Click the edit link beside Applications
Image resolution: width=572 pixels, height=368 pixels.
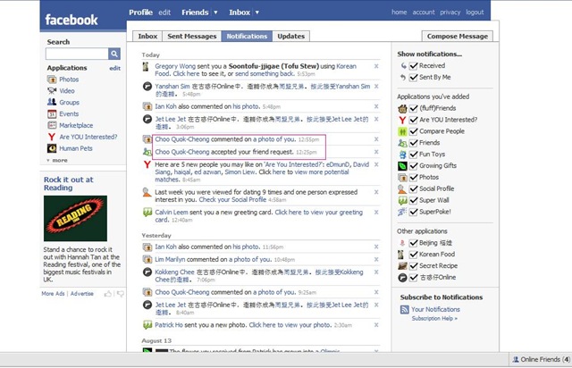point(115,68)
